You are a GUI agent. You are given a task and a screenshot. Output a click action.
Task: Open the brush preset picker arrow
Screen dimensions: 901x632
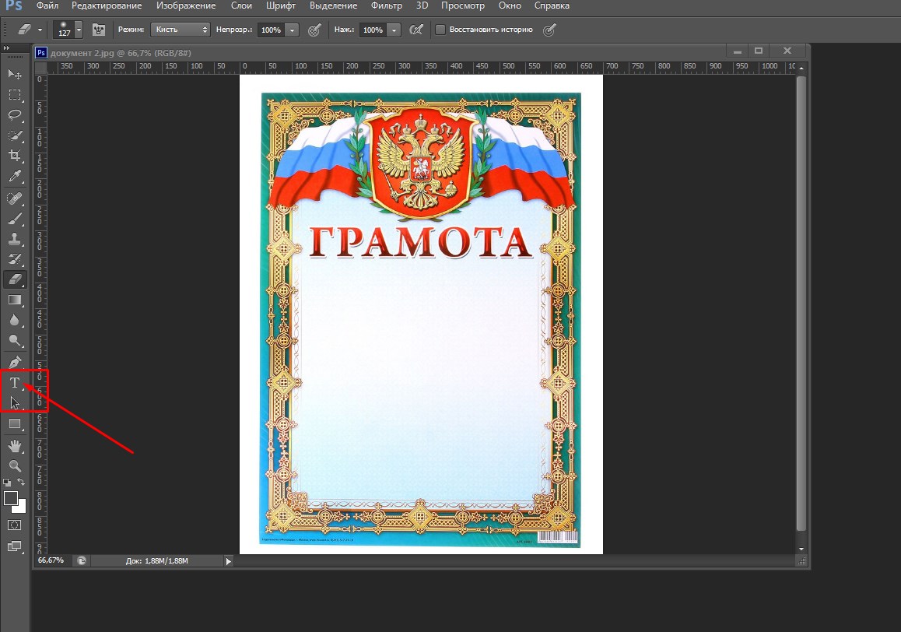pos(78,30)
